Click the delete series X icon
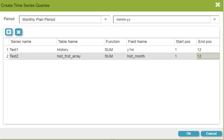This screenshot has height=140, width=224. pyautogui.click(x=19, y=32)
